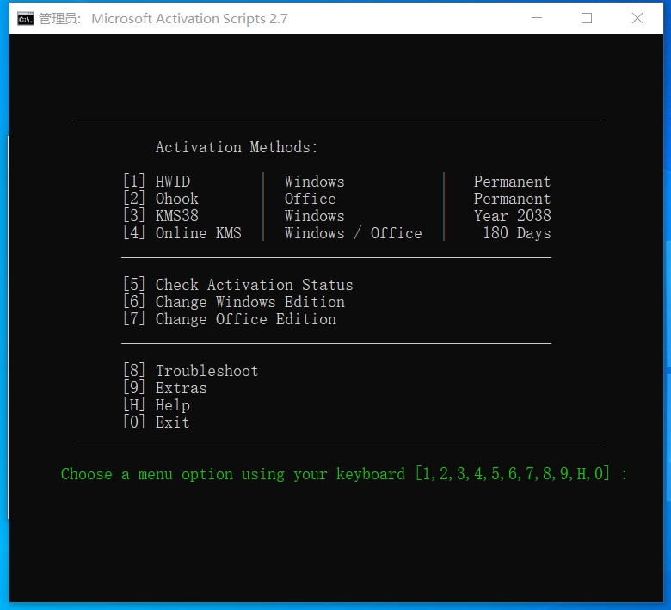The width and height of the screenshot is (671, 610).
Task: Minimize the Microsoft Activation Scripts window
Action: click(537, 18)
